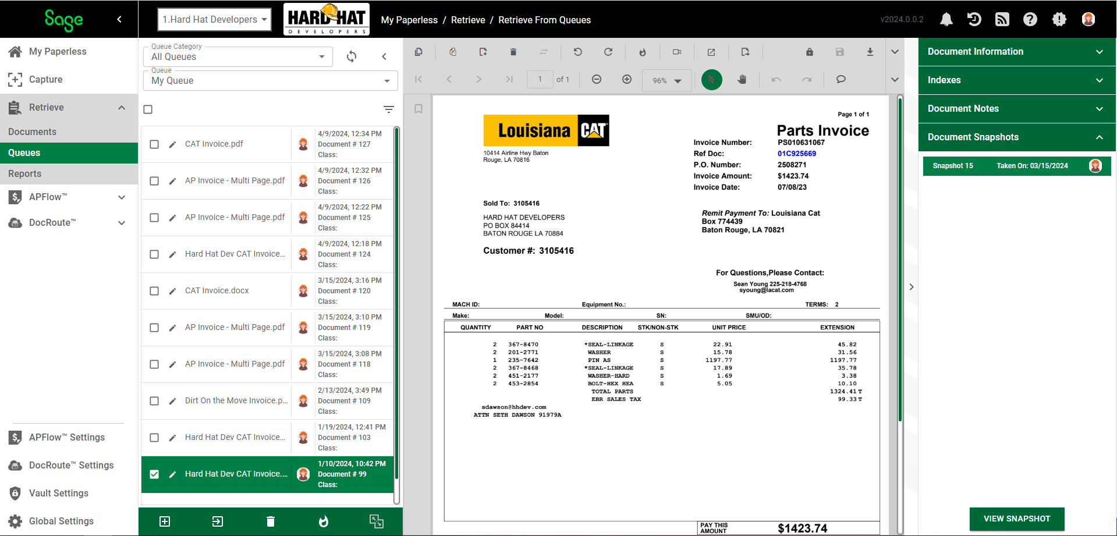Open the 96% zoom level dropdown
Viewport: 1117px width, 536px height.
tap(667, 80)
